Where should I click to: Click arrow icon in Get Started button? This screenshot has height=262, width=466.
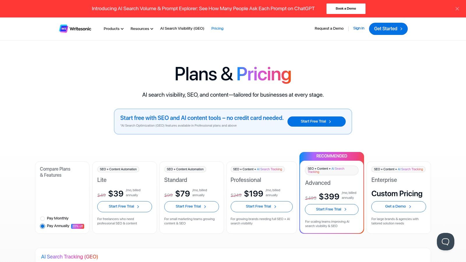[401, 29]
